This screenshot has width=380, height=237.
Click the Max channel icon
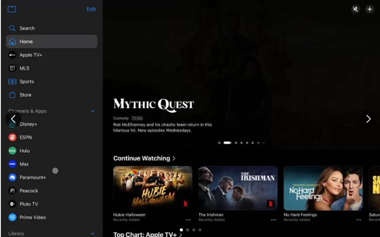coord(13,164)
